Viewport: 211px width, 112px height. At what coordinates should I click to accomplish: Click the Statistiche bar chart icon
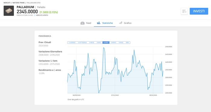pyautogui.click(x=99, y=23)
